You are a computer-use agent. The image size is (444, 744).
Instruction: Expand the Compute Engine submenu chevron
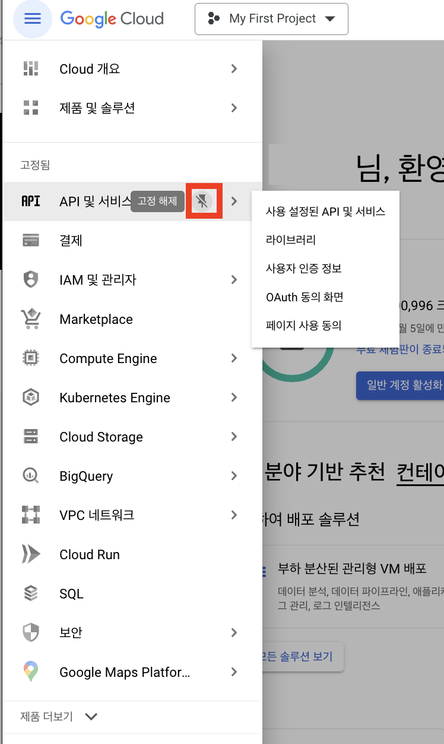(234, 358)
